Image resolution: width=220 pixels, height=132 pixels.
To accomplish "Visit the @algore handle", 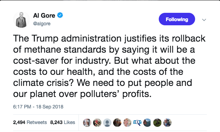I will click(x=42, y=24).
